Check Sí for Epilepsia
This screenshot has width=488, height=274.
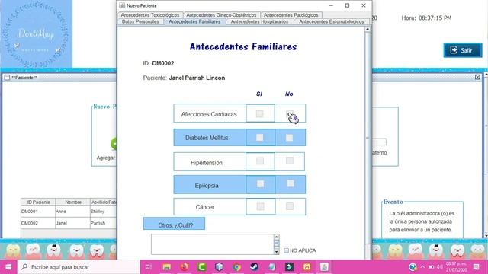[261, 184]
